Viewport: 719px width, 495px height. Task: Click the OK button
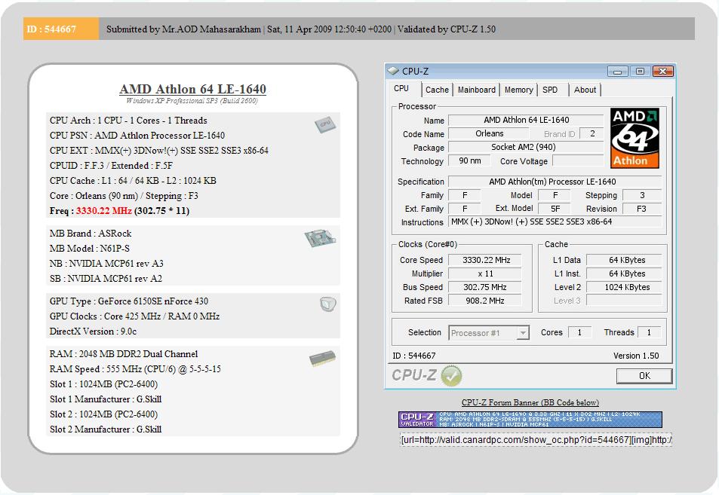pyautogui.click(x=644, y=376)
